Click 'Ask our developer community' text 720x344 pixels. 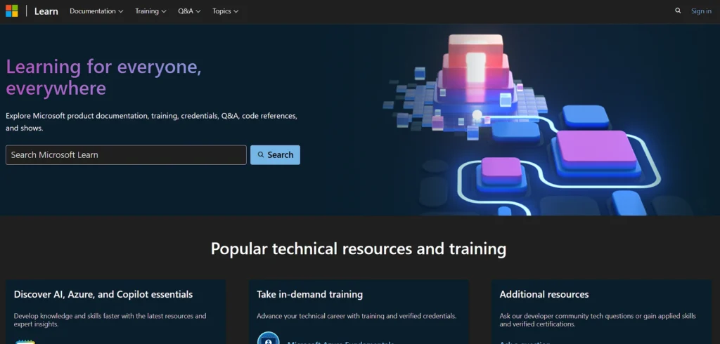point(598,320)
